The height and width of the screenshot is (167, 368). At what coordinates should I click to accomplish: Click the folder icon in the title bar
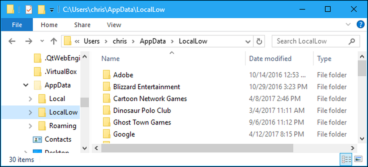click(11, 10)
